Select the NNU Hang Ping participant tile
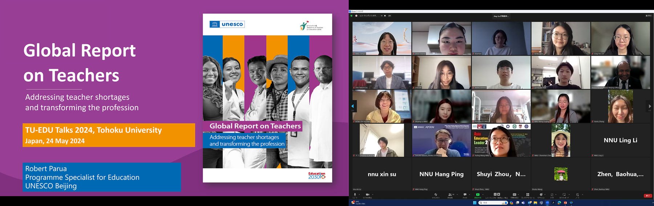 (441, 174)
